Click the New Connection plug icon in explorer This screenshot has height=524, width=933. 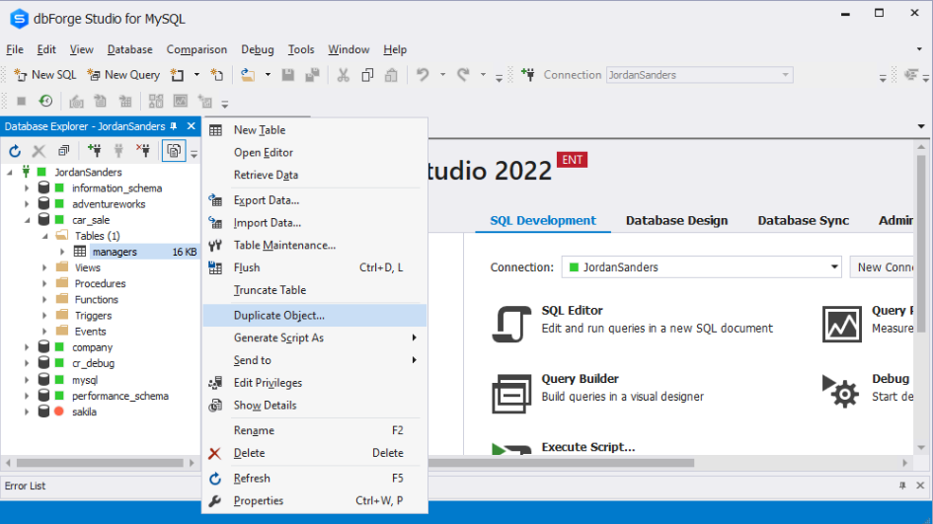94,151
